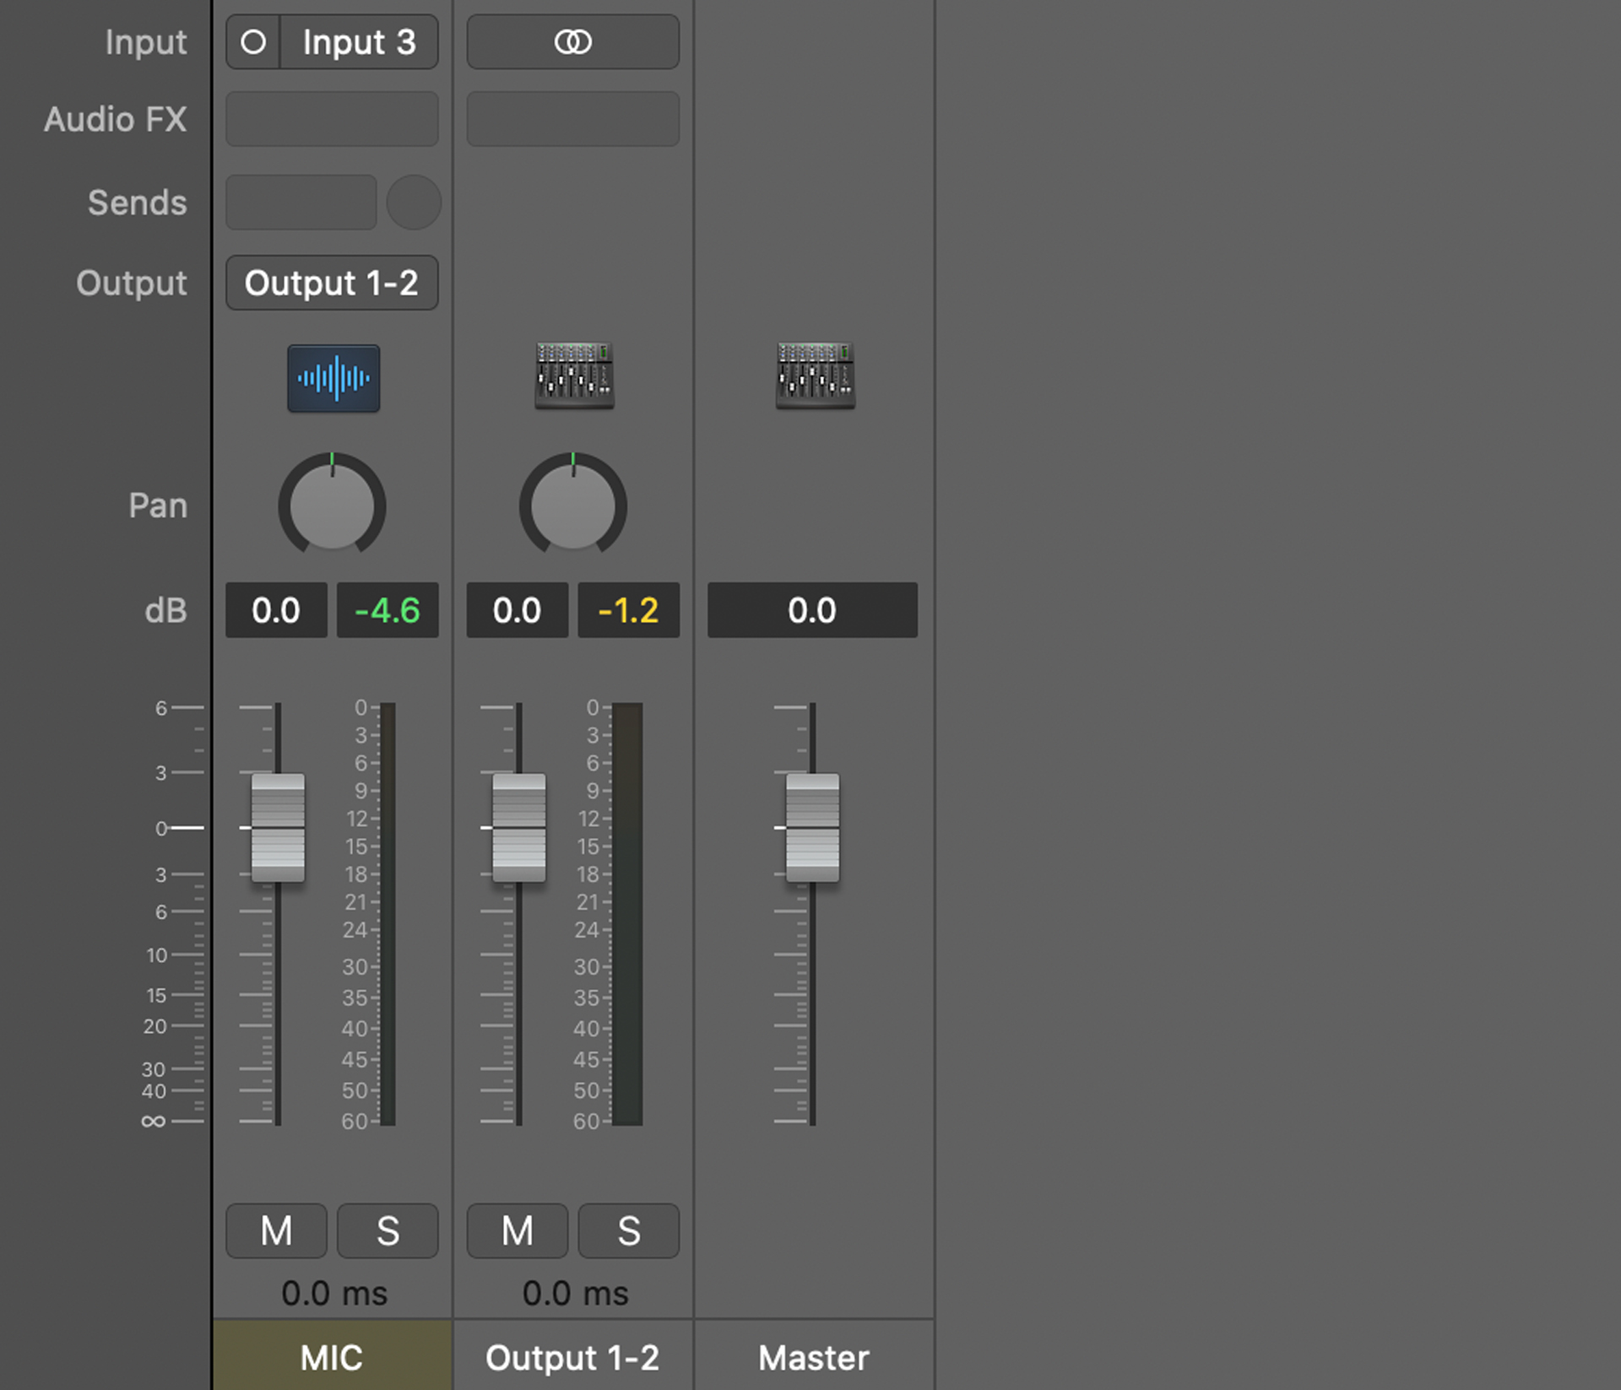The height and width of the screenshot is (1390, 1621).
Task: Select the Master channel strip name
Action: pos(814,1357)
